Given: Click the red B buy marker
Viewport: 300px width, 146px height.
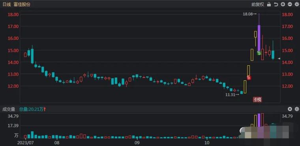Looking at the screenshot, I should point(249,78).
